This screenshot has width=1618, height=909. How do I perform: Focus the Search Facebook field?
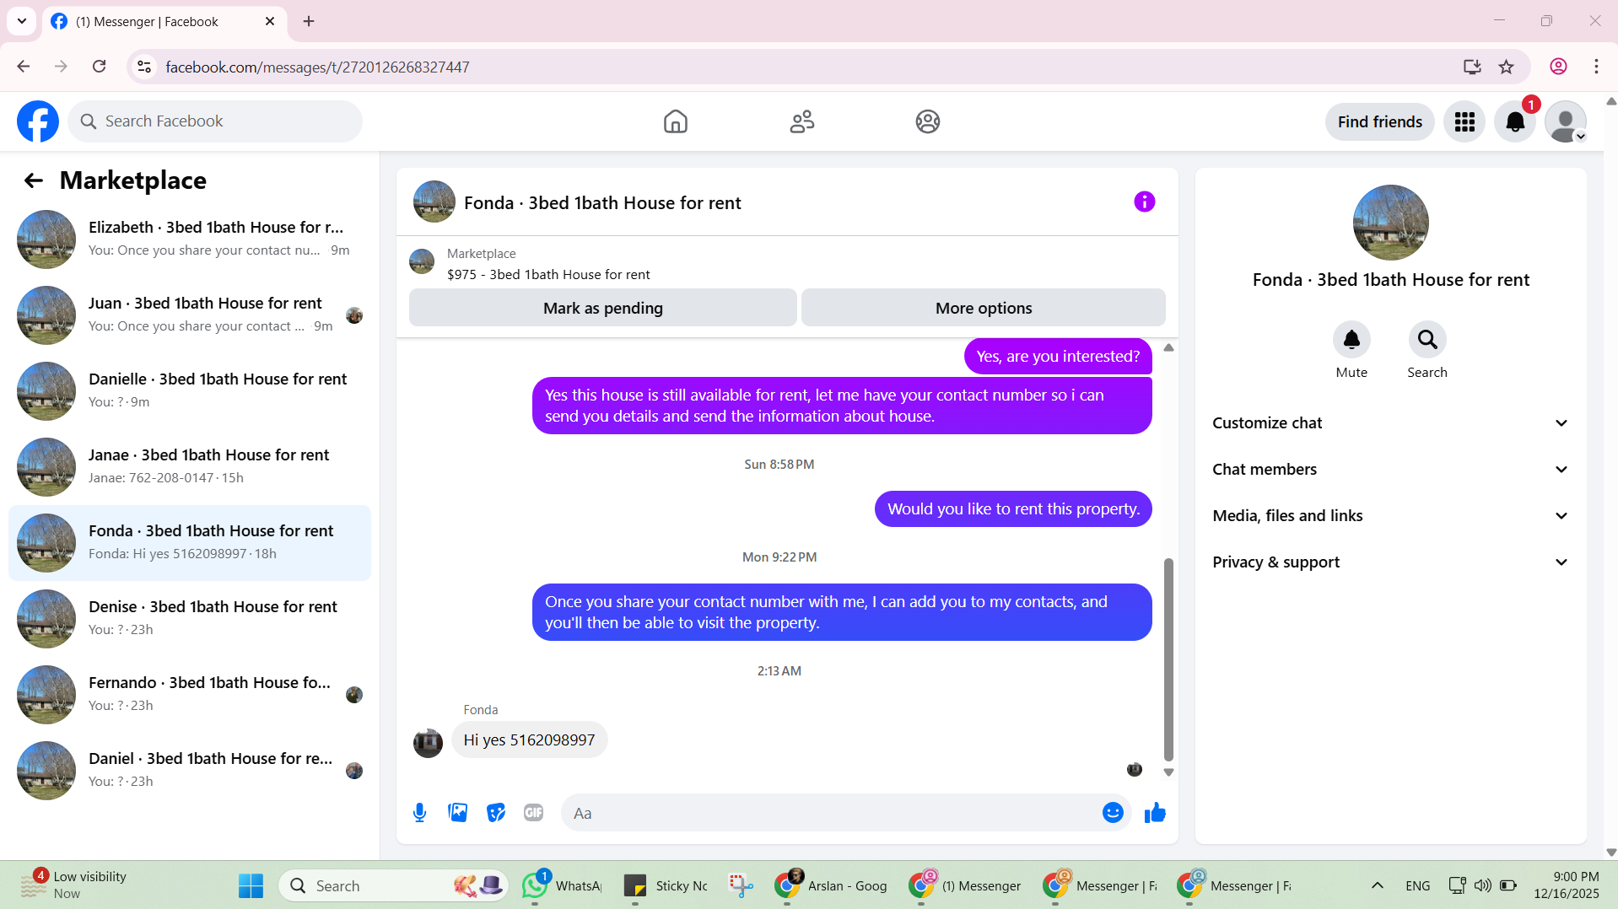click(x=215, y=121)
